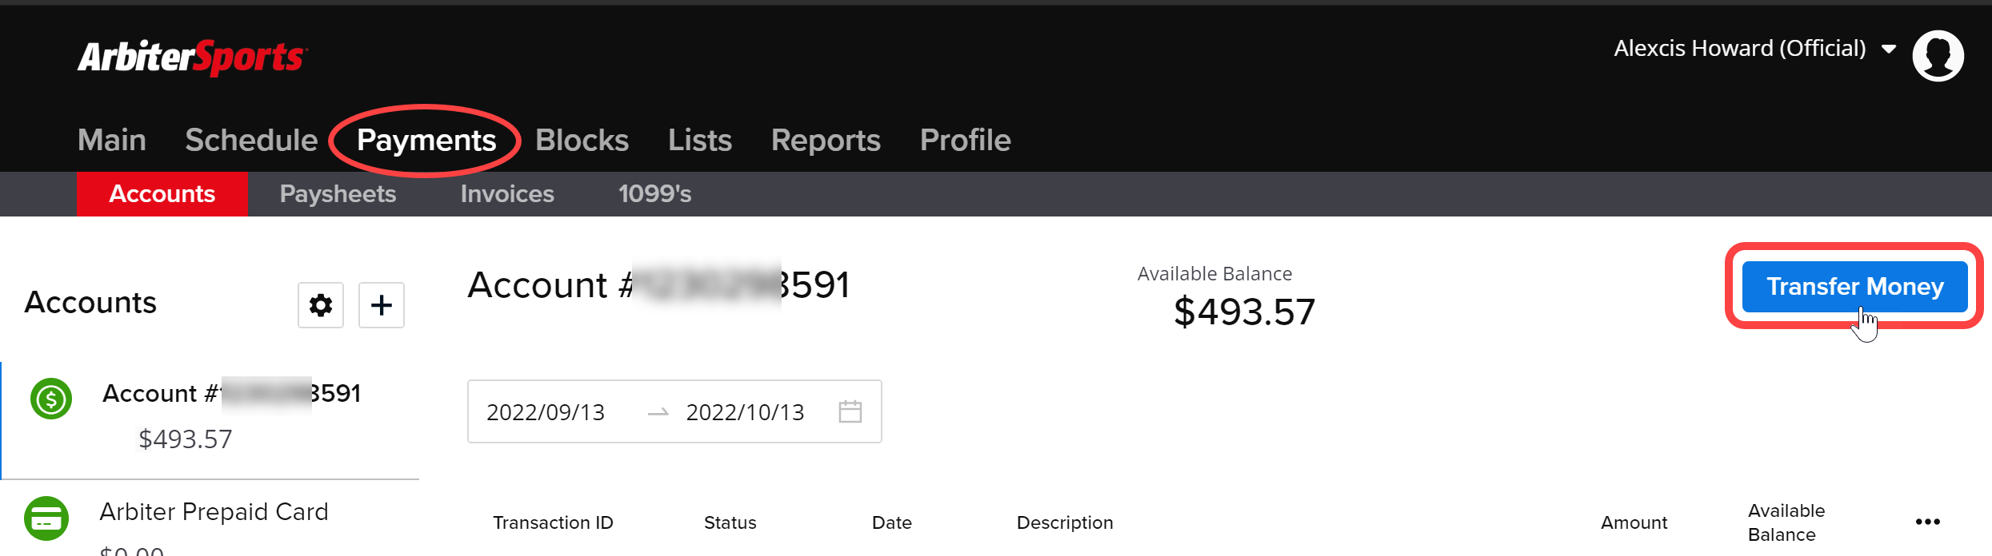Open the calendar date picker icon
The height and width of the screenshot is (556, 1992).
(850, 411)
